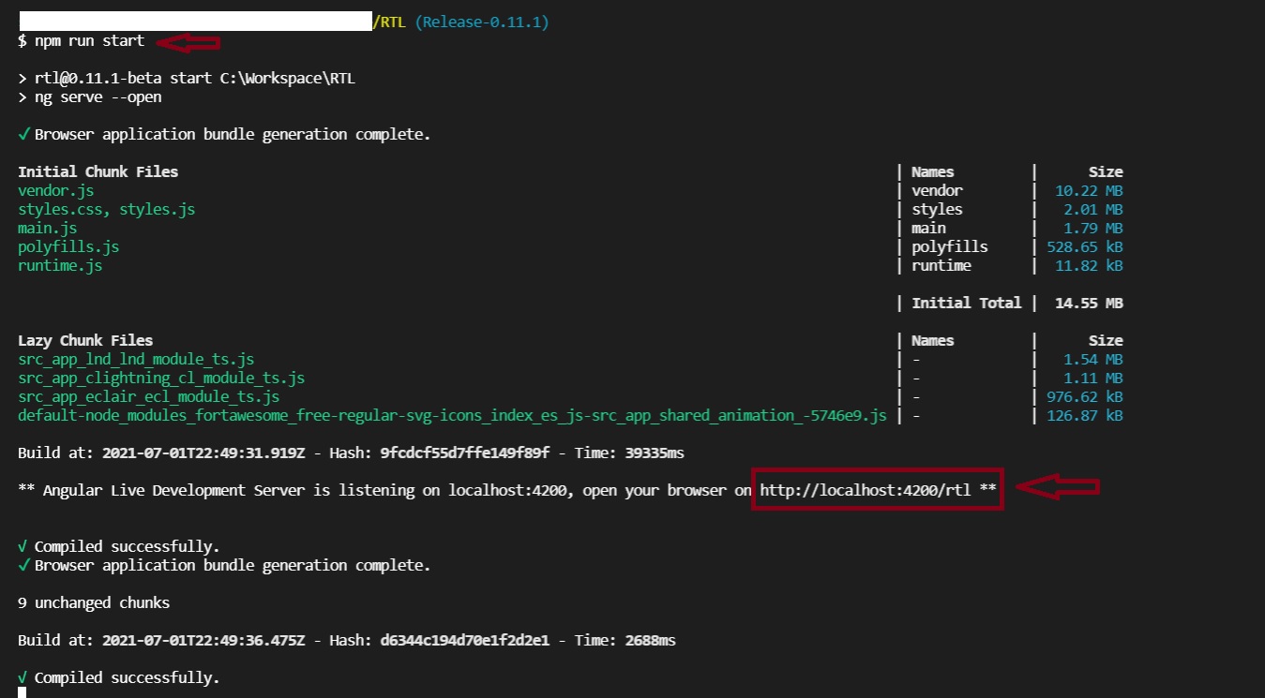Click the 'Initial Chunk Files' heading
This screenshot has height=698, width=1265.
point(98,171)
